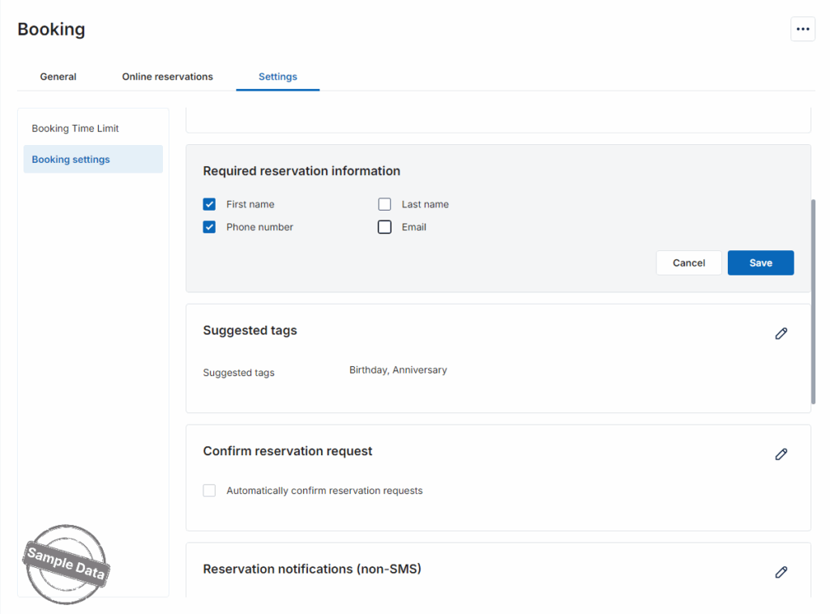Uncheck the First name checkbox
830x614 pixels.
[x=209, y=204]
